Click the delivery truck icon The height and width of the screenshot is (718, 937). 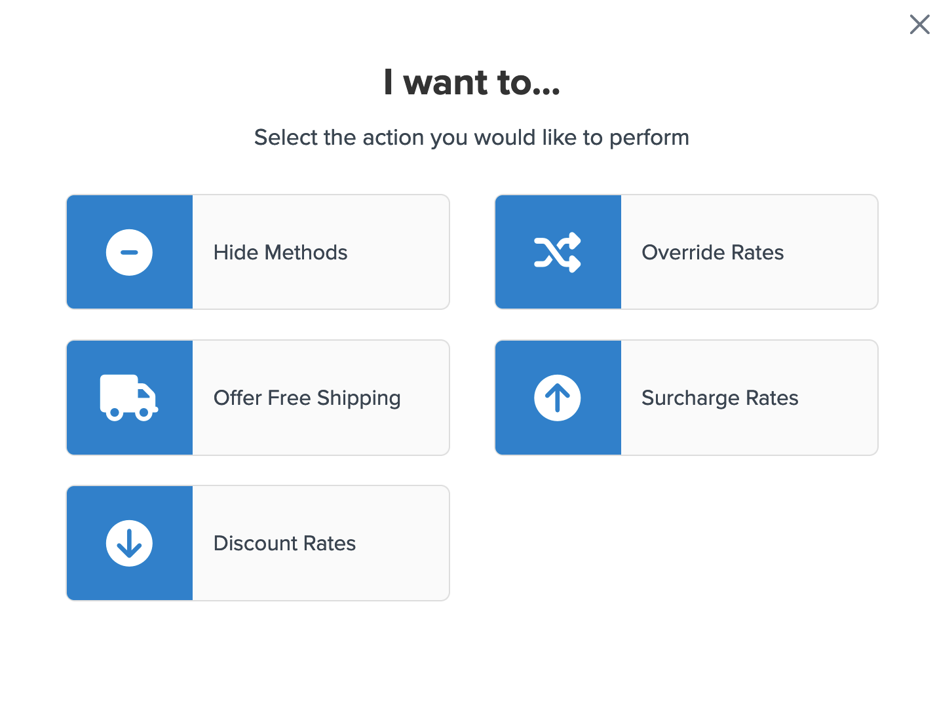pos(128,398)
